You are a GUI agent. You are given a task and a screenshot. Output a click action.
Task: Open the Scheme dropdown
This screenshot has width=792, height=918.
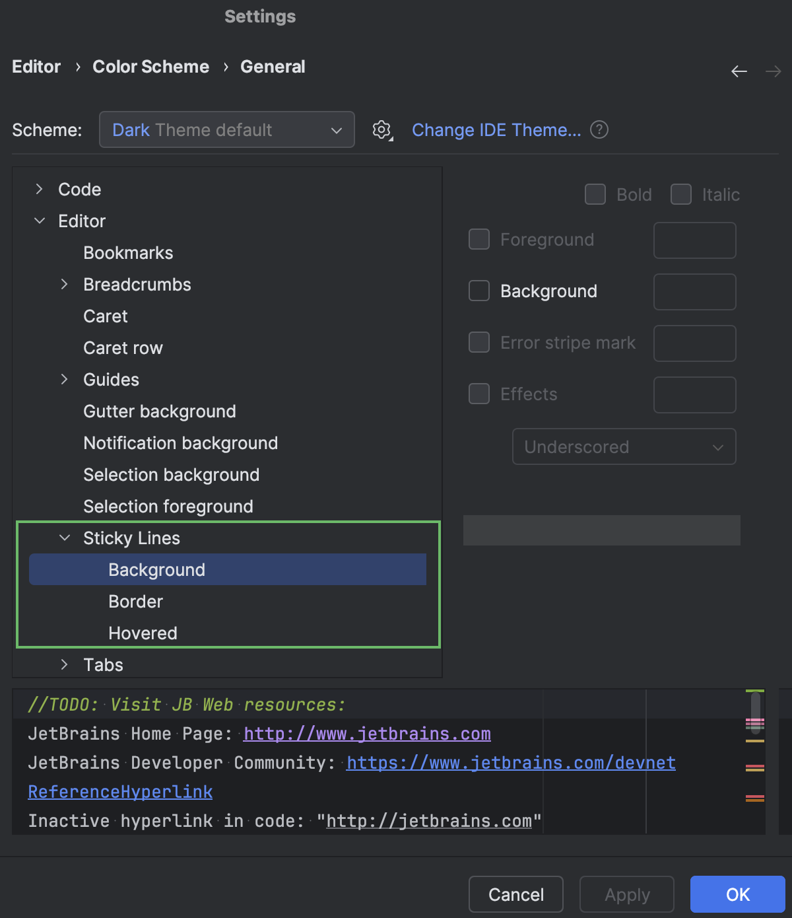coord(227,129)
